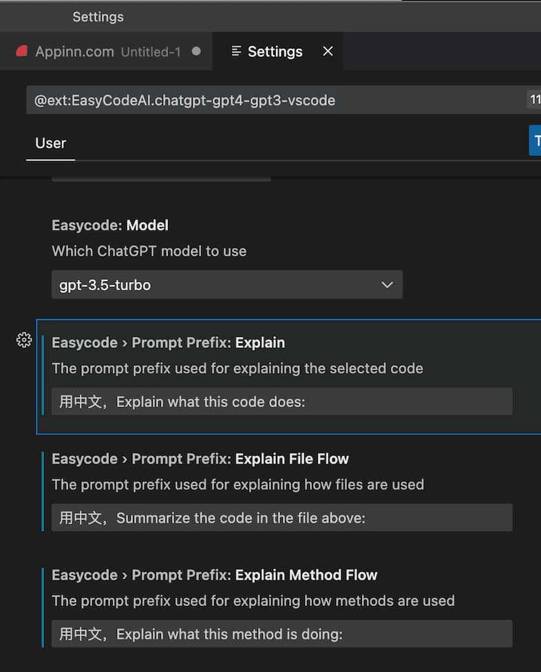Click the 'explaining how methods are used' description
The image size is (541, 672).
click(253, 601)
